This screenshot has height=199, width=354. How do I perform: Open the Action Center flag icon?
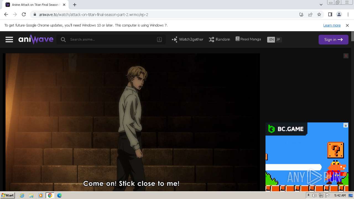coord(328,195)
